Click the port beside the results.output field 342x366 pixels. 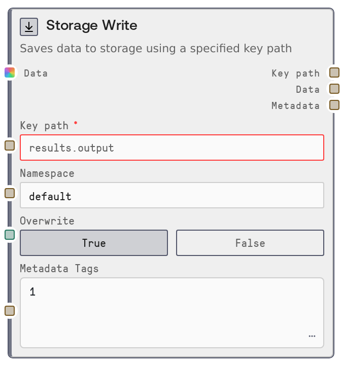point(10,146)
